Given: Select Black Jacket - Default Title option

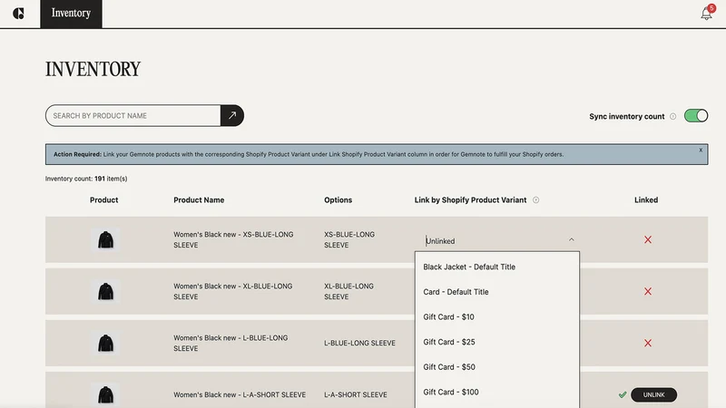Looking at the screenshot, I should (496, 267).
